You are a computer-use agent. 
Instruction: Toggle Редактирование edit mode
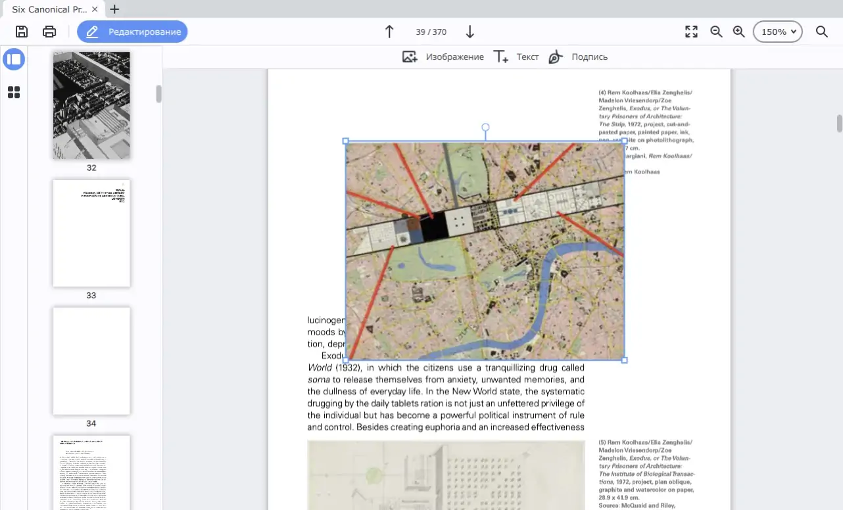tap(132, 32)
